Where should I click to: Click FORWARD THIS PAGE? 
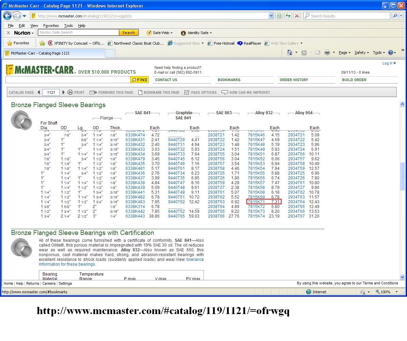tap(111, 92)
